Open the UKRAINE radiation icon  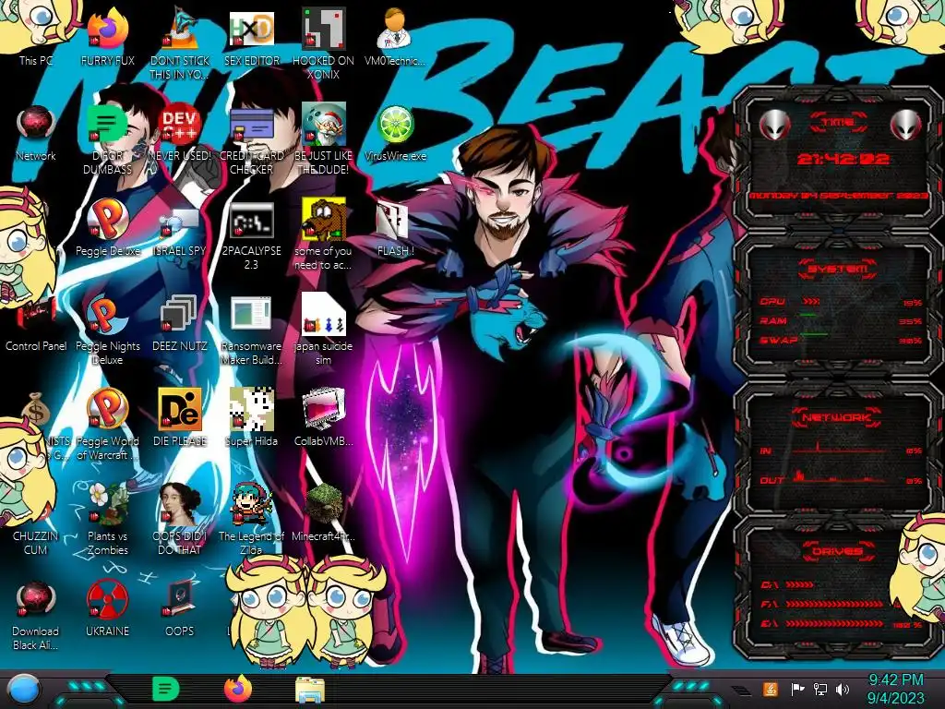pyautogui.click(x=107, y=609)
